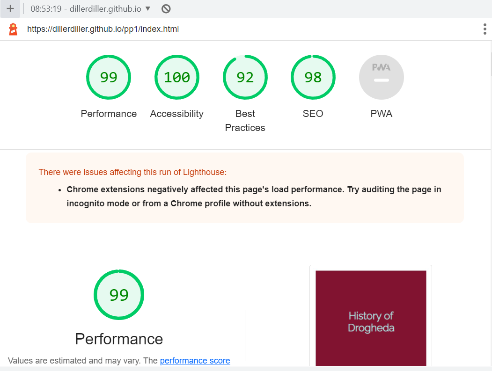Click the Best Practices gauge showing 92
The height and width of the screenshot is (371, 492).
pos(245,77)
